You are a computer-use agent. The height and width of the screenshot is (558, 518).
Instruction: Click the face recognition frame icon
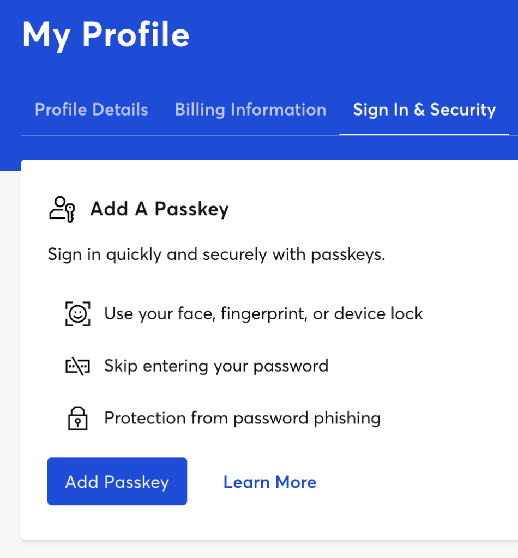click(x=77, y=313)
